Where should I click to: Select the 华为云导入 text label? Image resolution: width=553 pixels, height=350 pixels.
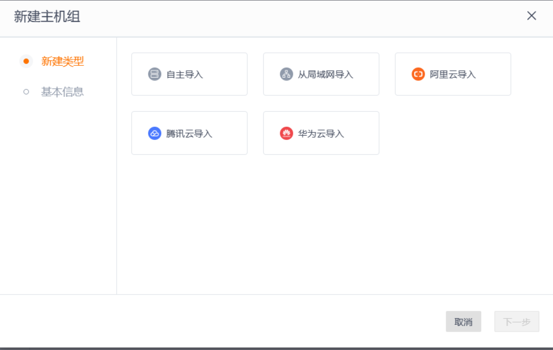pyautogui.click(x=321, y=134)
